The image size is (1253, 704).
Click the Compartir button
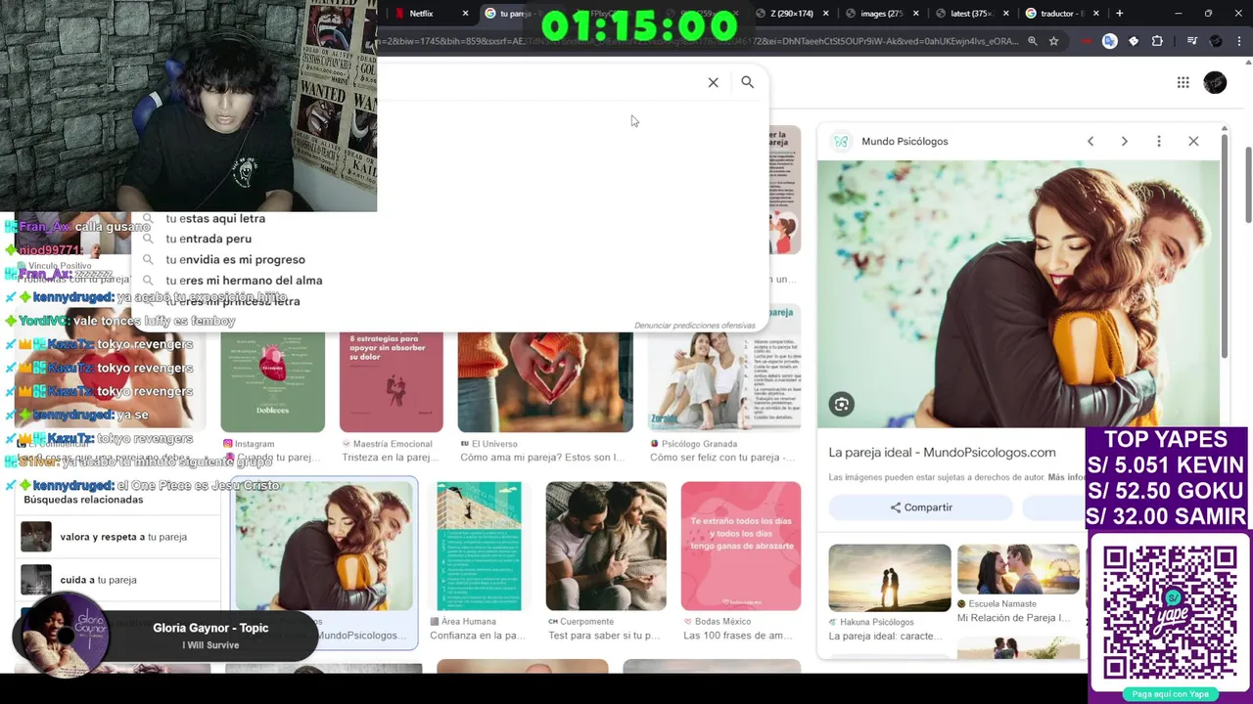(920, 507)
